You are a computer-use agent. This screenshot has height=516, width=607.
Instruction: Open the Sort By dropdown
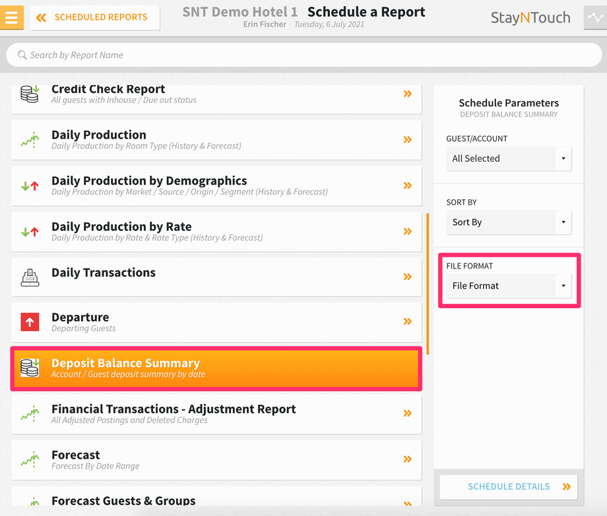pos(509,222)
